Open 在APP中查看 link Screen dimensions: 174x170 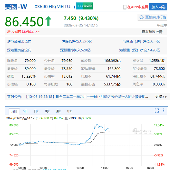pyautogui.click(x=138, y=7)
